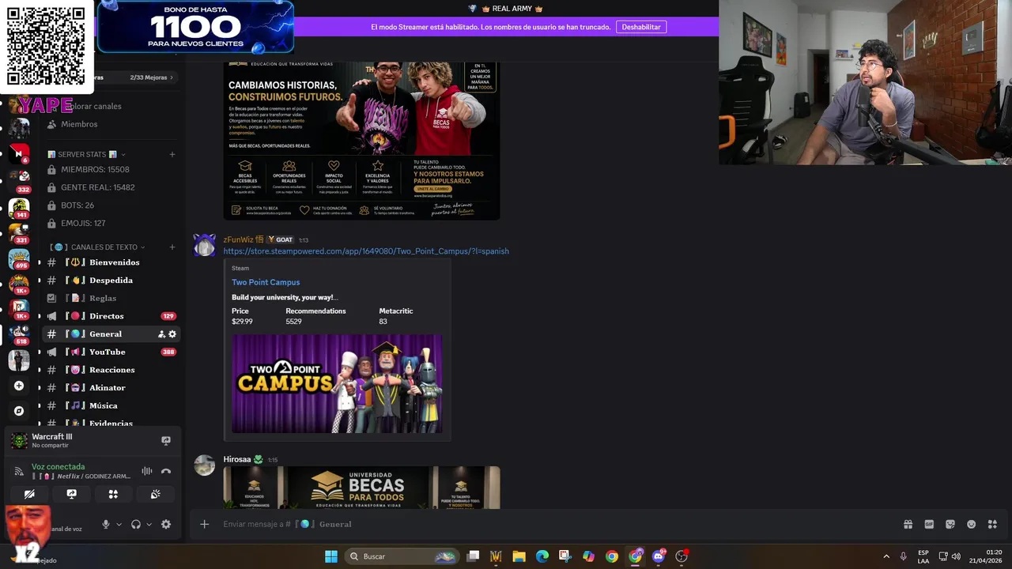Open the sticker picker
The width and height of the screenshot is (1012, 569).
point(950,524)
